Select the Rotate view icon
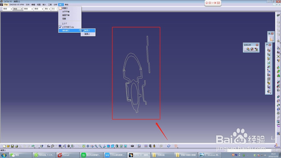This screenshot has height=158, width=281. 92,146
